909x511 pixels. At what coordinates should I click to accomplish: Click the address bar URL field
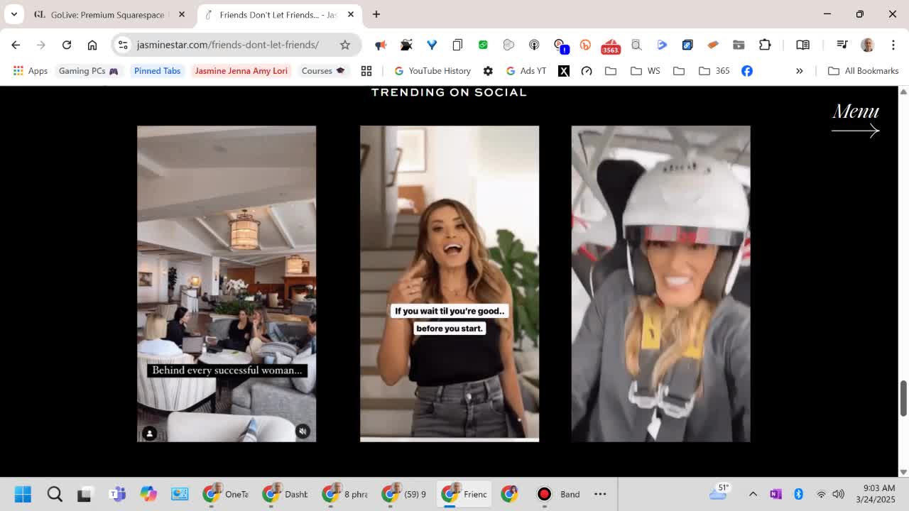click(227, 45)
